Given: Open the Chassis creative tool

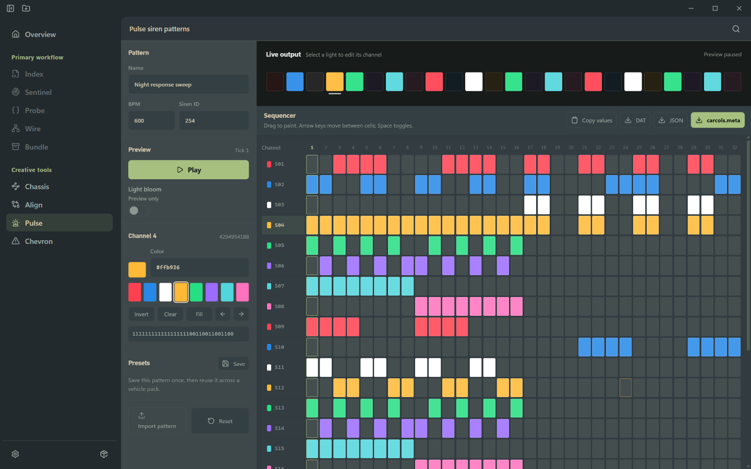Looking at the screenshot, I should tap(59, 187).
